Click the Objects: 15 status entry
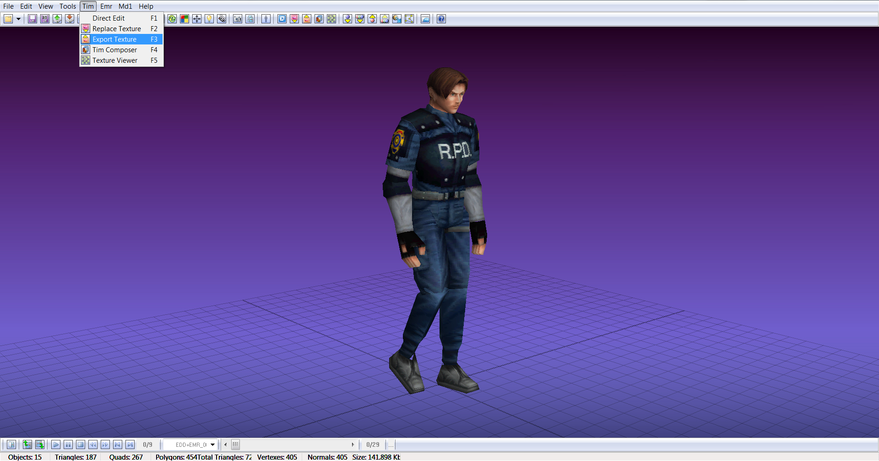 pyautogui.click(x=25, y=457)
